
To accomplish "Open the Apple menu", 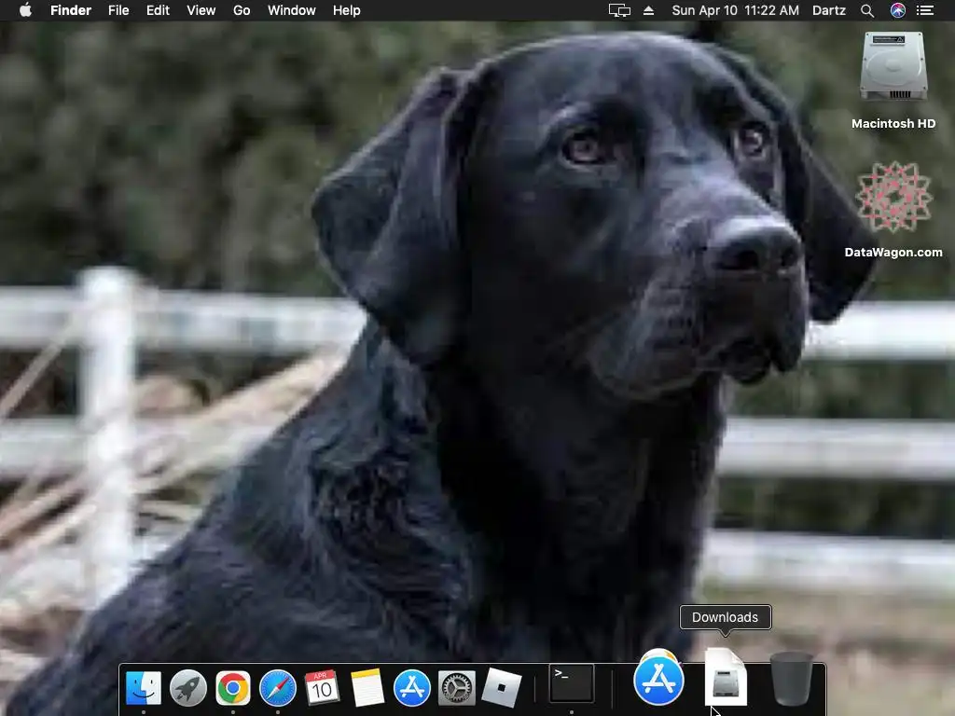I will [25, 10].
